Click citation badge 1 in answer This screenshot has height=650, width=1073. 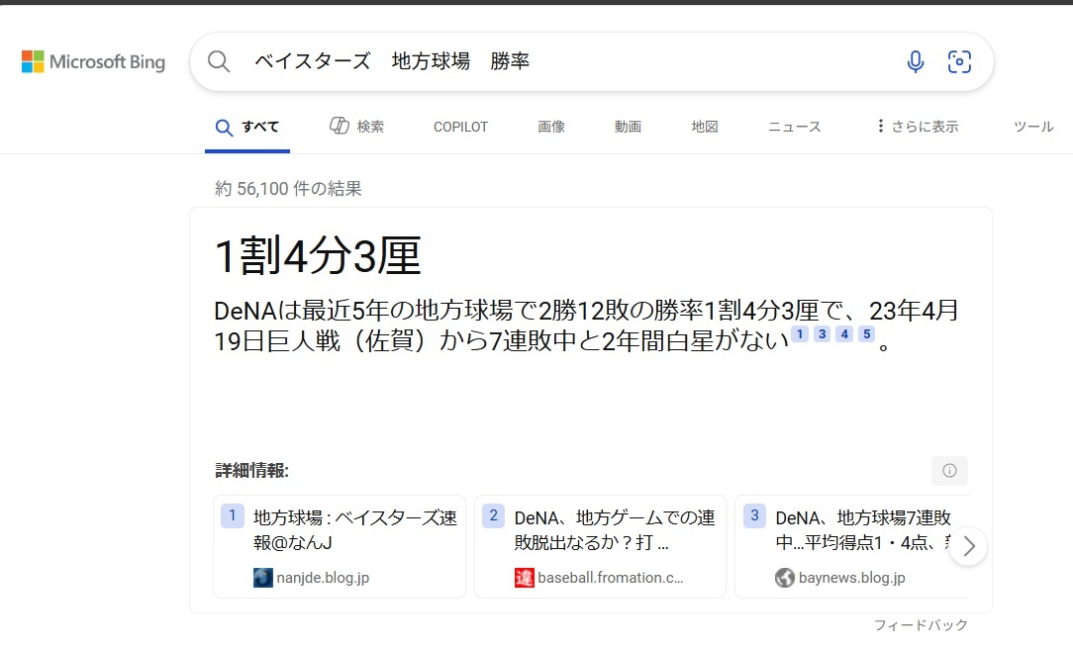pos(800,333)
